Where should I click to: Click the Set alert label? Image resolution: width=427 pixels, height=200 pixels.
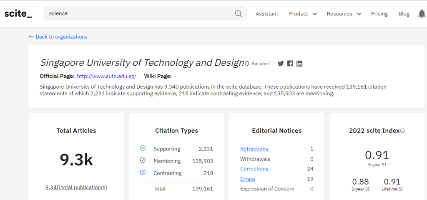coord(261,64)
